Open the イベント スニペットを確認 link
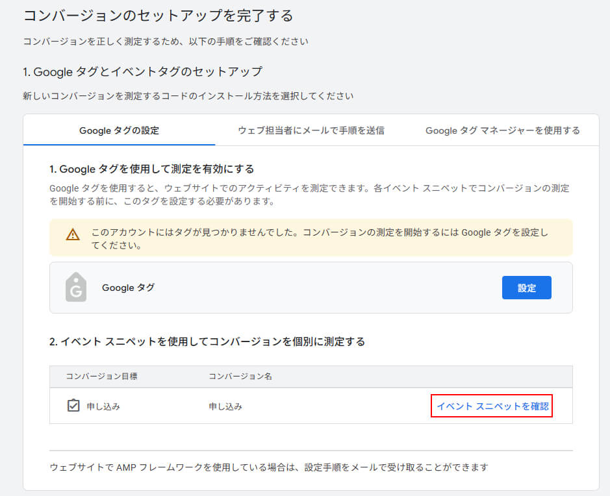Screen dimensions: 610x496 pos(492,406)
